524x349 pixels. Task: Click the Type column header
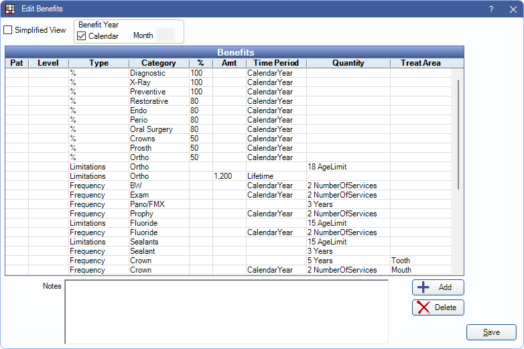click(99, 63)
